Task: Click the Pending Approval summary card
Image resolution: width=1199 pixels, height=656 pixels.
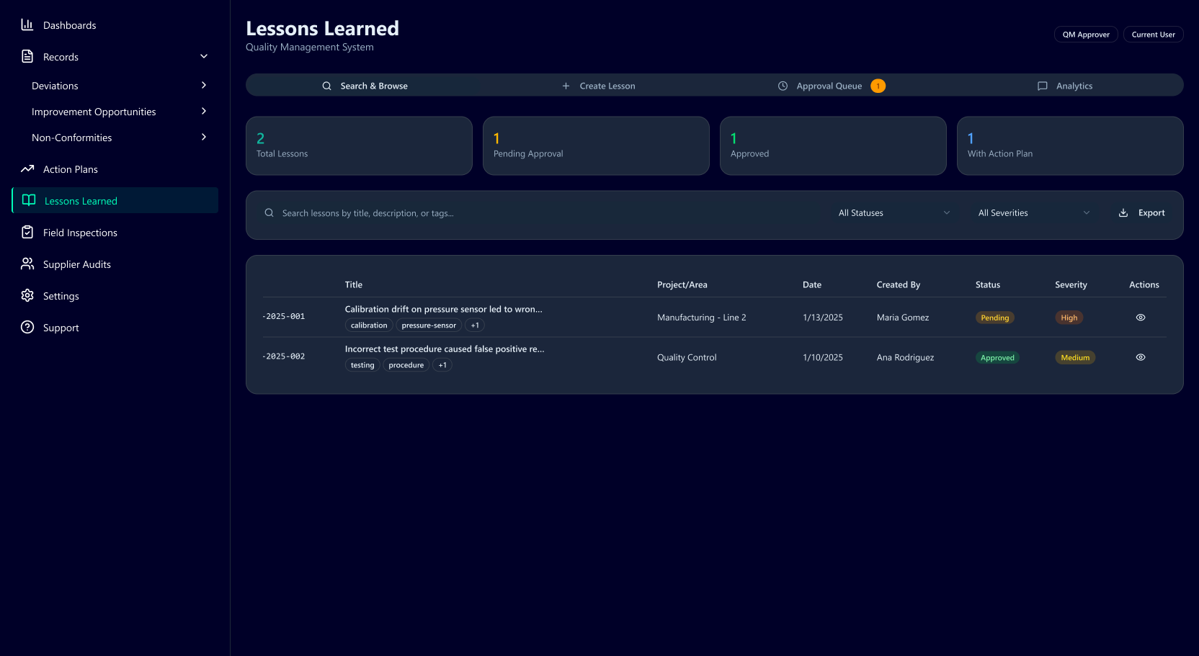Action: click(596, 146)
